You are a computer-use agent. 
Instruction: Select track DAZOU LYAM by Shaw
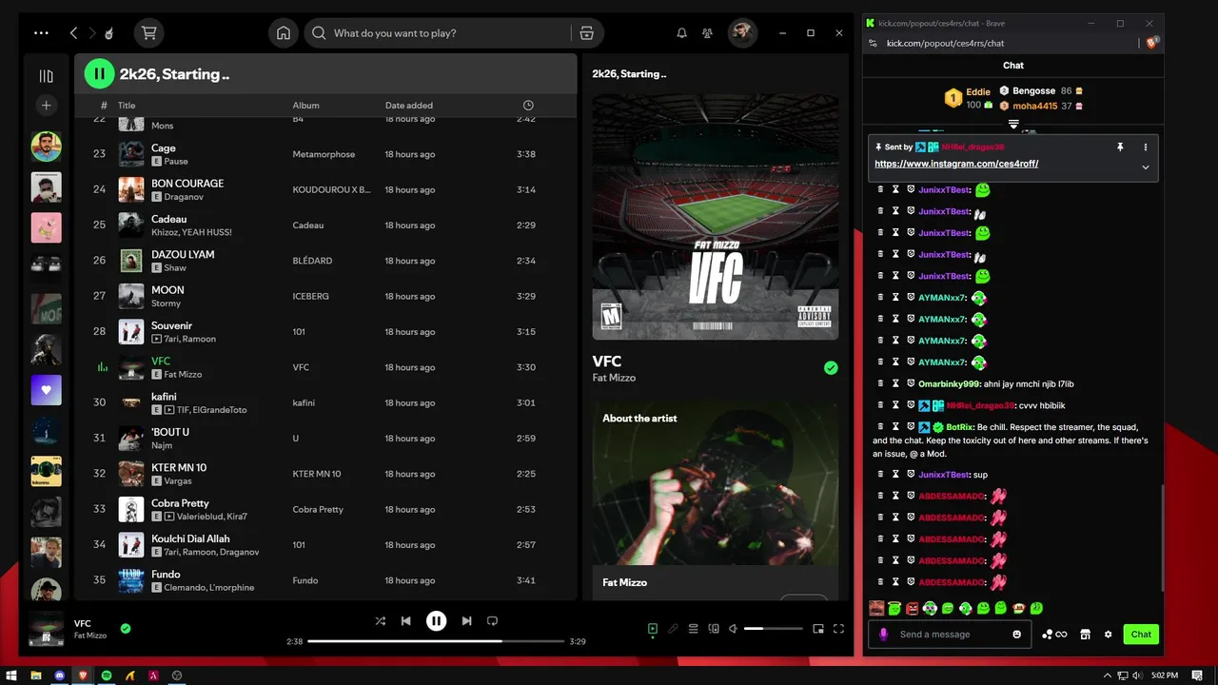pos(325,261)
